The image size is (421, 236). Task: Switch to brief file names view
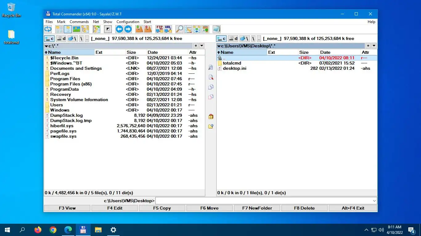tap(59, 29)
